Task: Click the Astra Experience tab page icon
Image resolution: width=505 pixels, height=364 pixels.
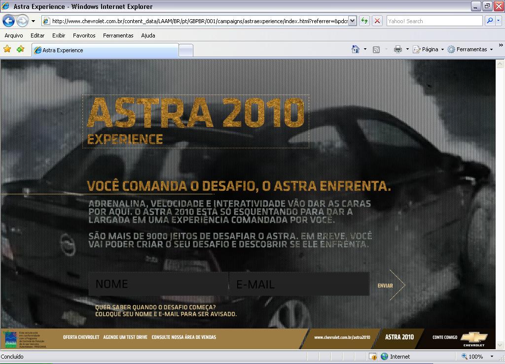Action: [37, 50]
